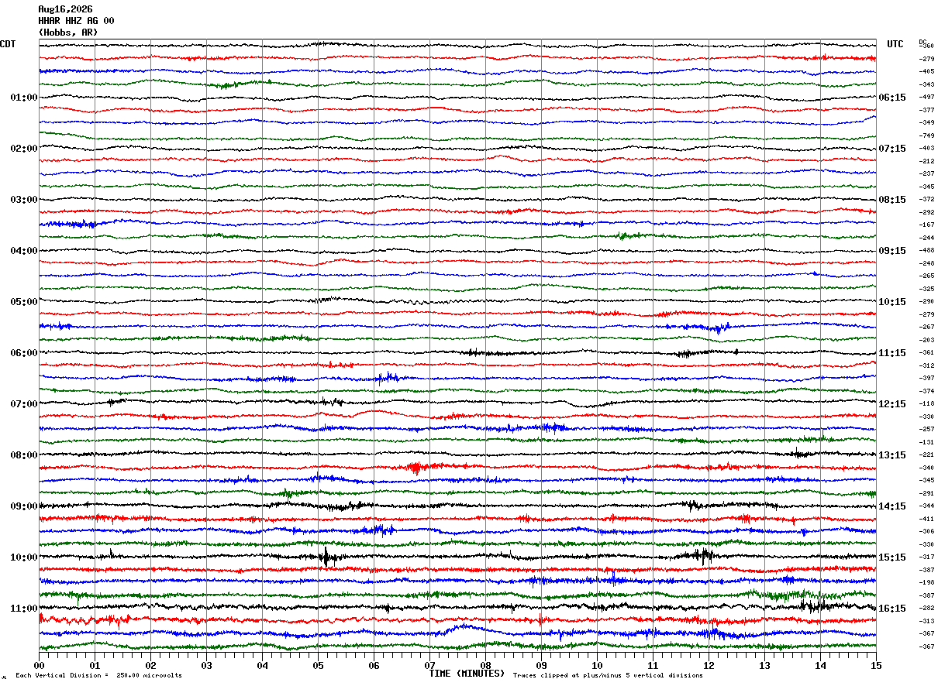Click the 13:15 UTC time label

point(892,455)
